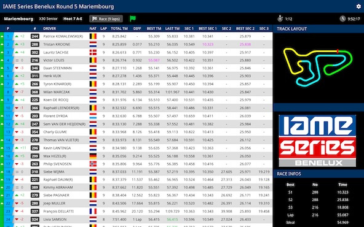This screenshot has width=364, height=227.
Task: Select driver Daan STEENMAN
Action: click(x=57, y=68)
